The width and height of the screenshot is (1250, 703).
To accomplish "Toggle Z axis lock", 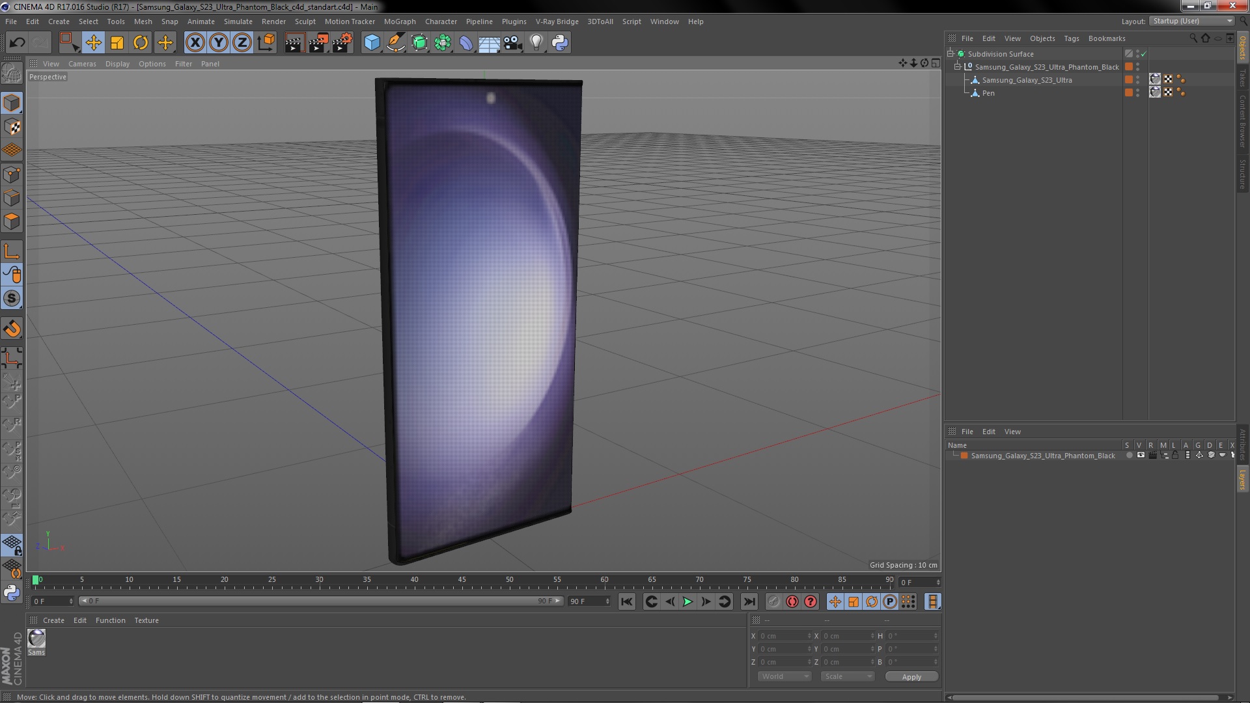I will 242,43.
